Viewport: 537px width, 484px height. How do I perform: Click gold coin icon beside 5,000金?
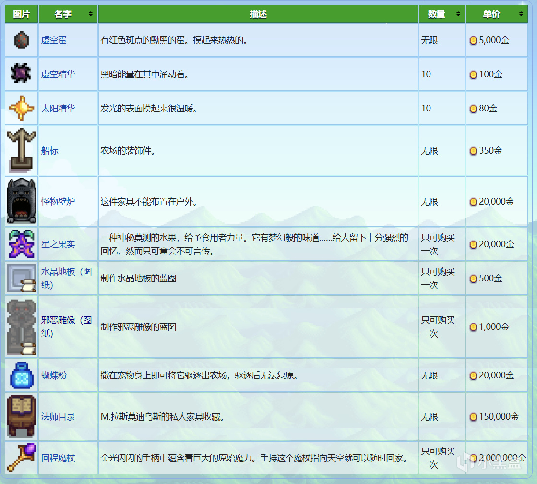473,40
